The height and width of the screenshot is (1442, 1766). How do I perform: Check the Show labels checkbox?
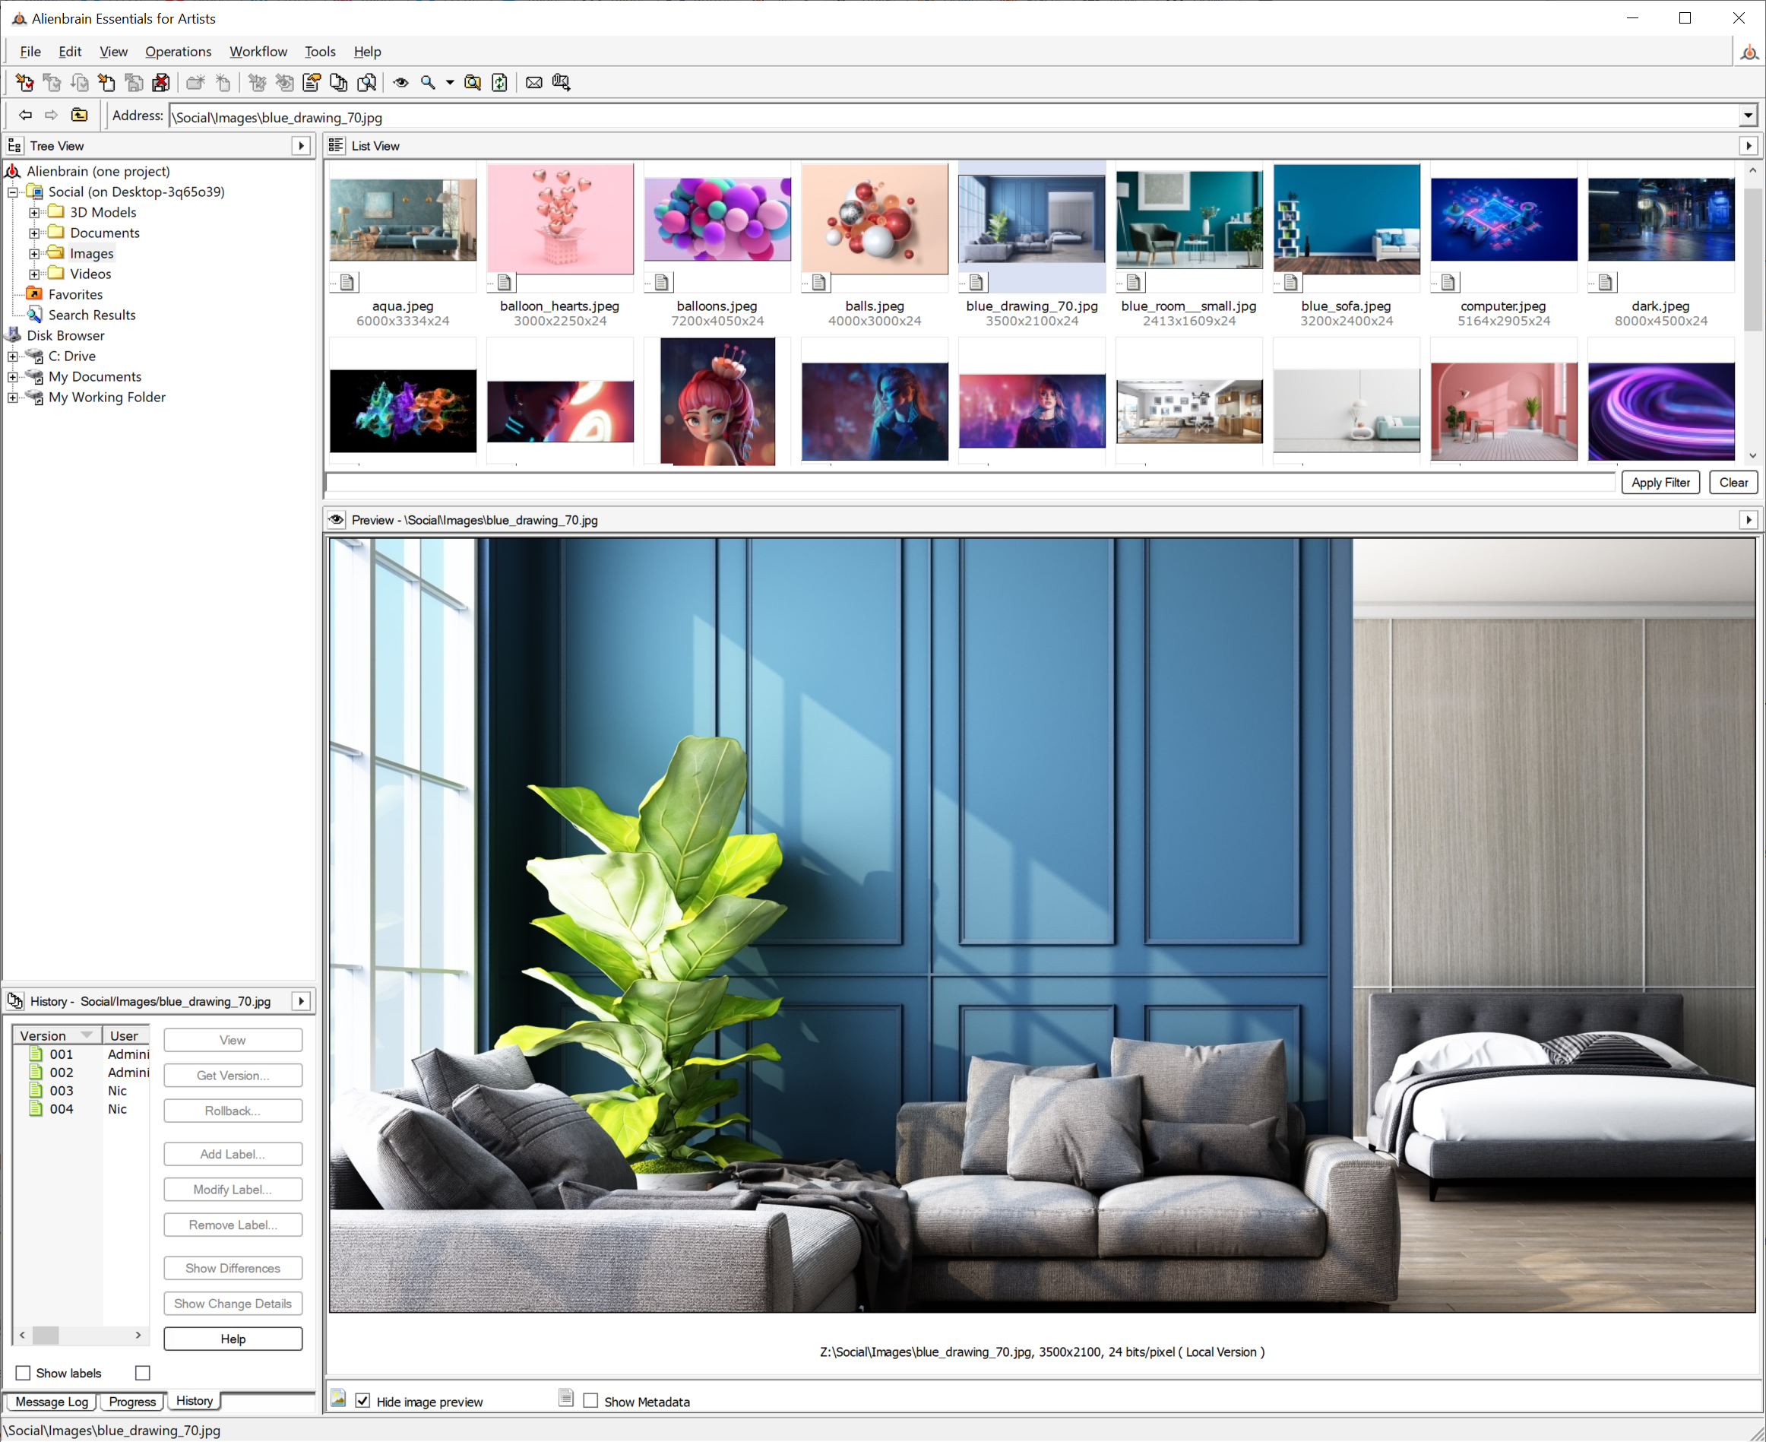[24, 1373]
